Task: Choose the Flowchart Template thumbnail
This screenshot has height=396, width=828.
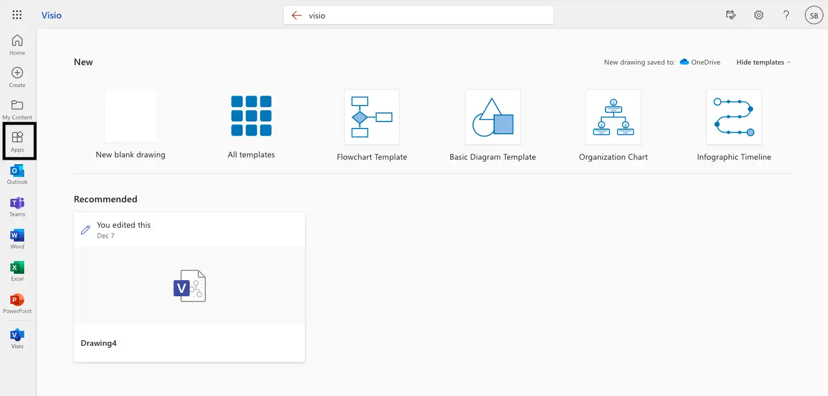Action: (372, 117)
